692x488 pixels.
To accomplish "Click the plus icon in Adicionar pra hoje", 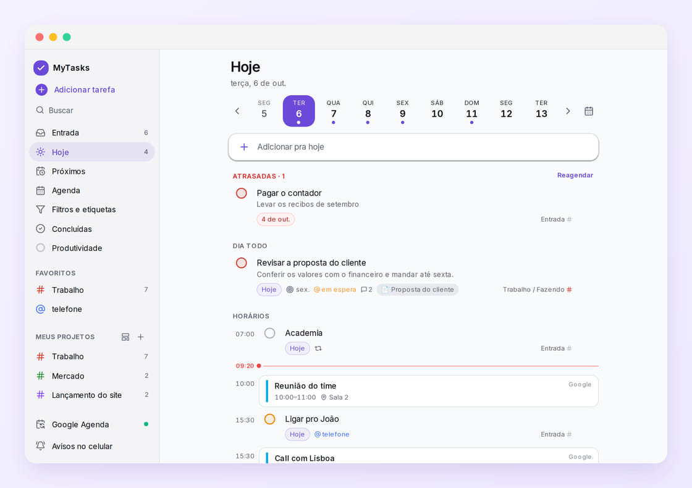I will (x=244, y=147).
